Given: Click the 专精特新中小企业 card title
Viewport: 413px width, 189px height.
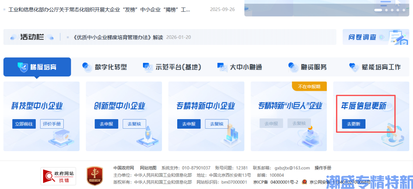Looking at the screenshot, I should [x=206, y=106].
